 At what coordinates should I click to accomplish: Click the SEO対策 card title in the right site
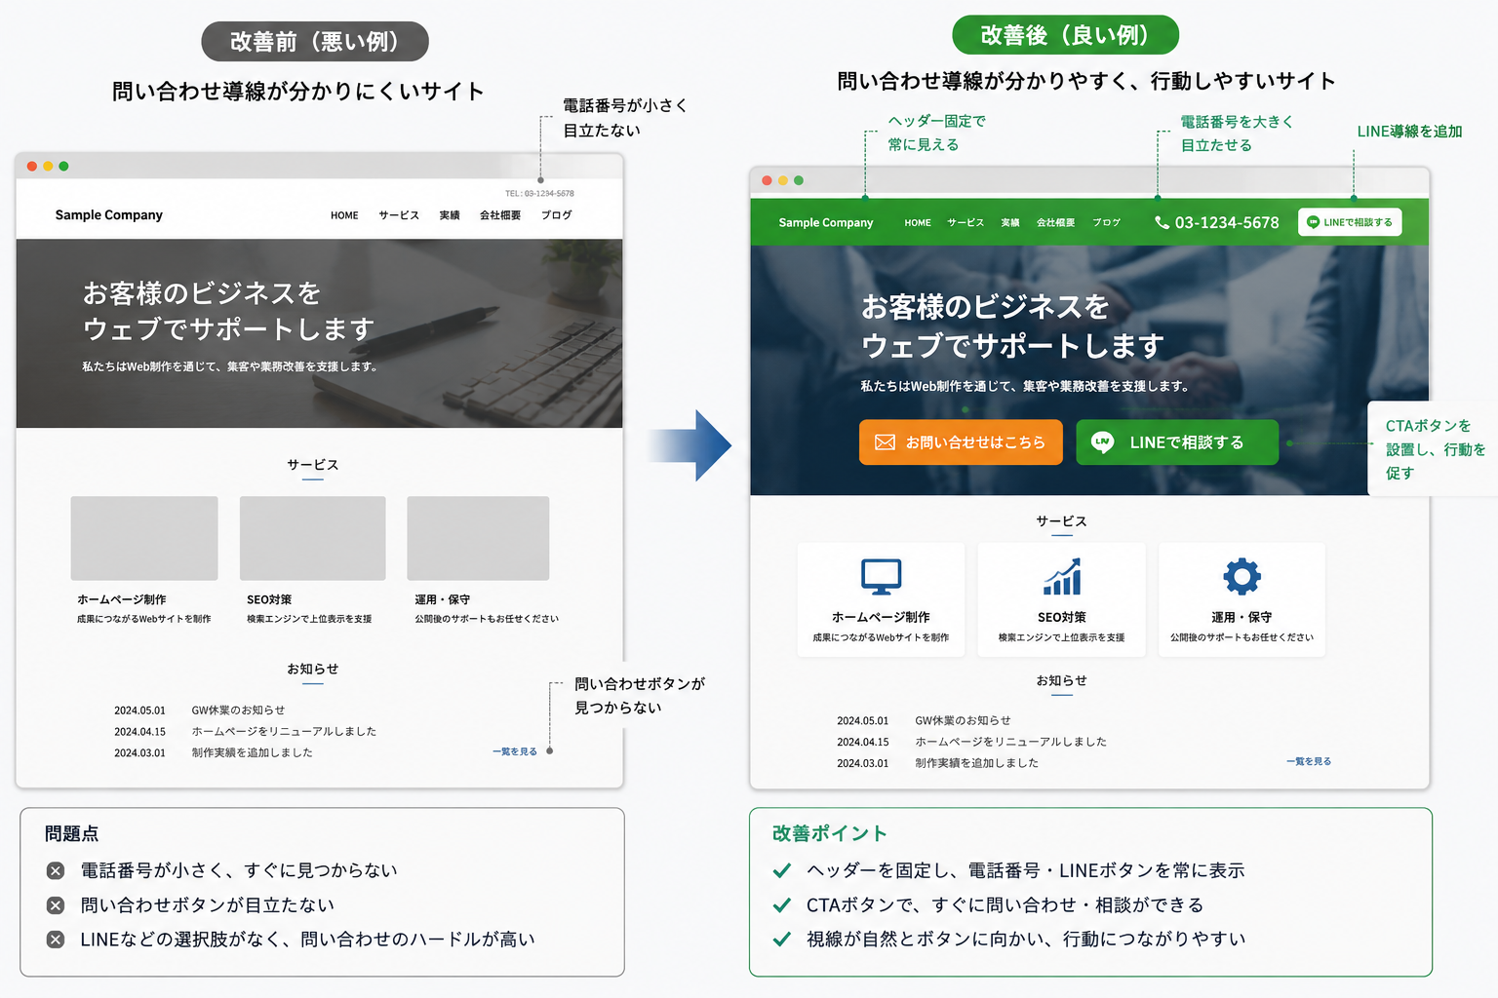click(x=1062, y=617)
